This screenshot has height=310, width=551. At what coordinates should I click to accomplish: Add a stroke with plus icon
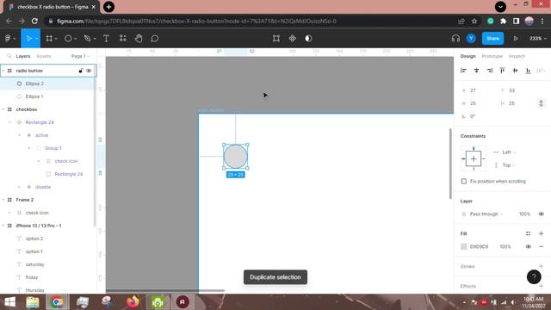tap(542, 266)
